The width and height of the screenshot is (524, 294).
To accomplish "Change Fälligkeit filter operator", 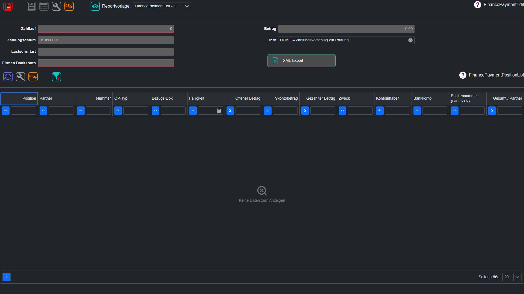I will [193, 111].
